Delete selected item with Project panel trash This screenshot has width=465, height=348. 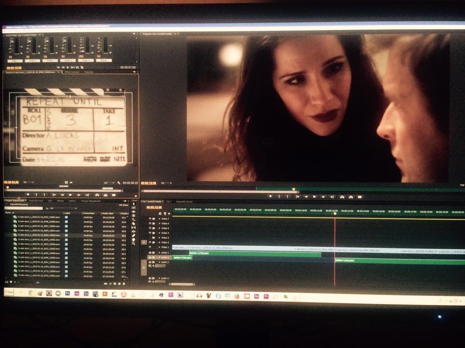[x=124, y=284]
